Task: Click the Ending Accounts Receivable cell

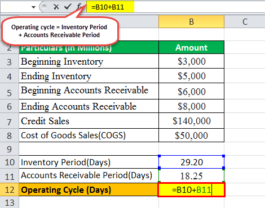Action: (89, 106)
